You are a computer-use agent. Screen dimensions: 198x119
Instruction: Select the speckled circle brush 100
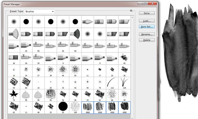tap(75, 108)
